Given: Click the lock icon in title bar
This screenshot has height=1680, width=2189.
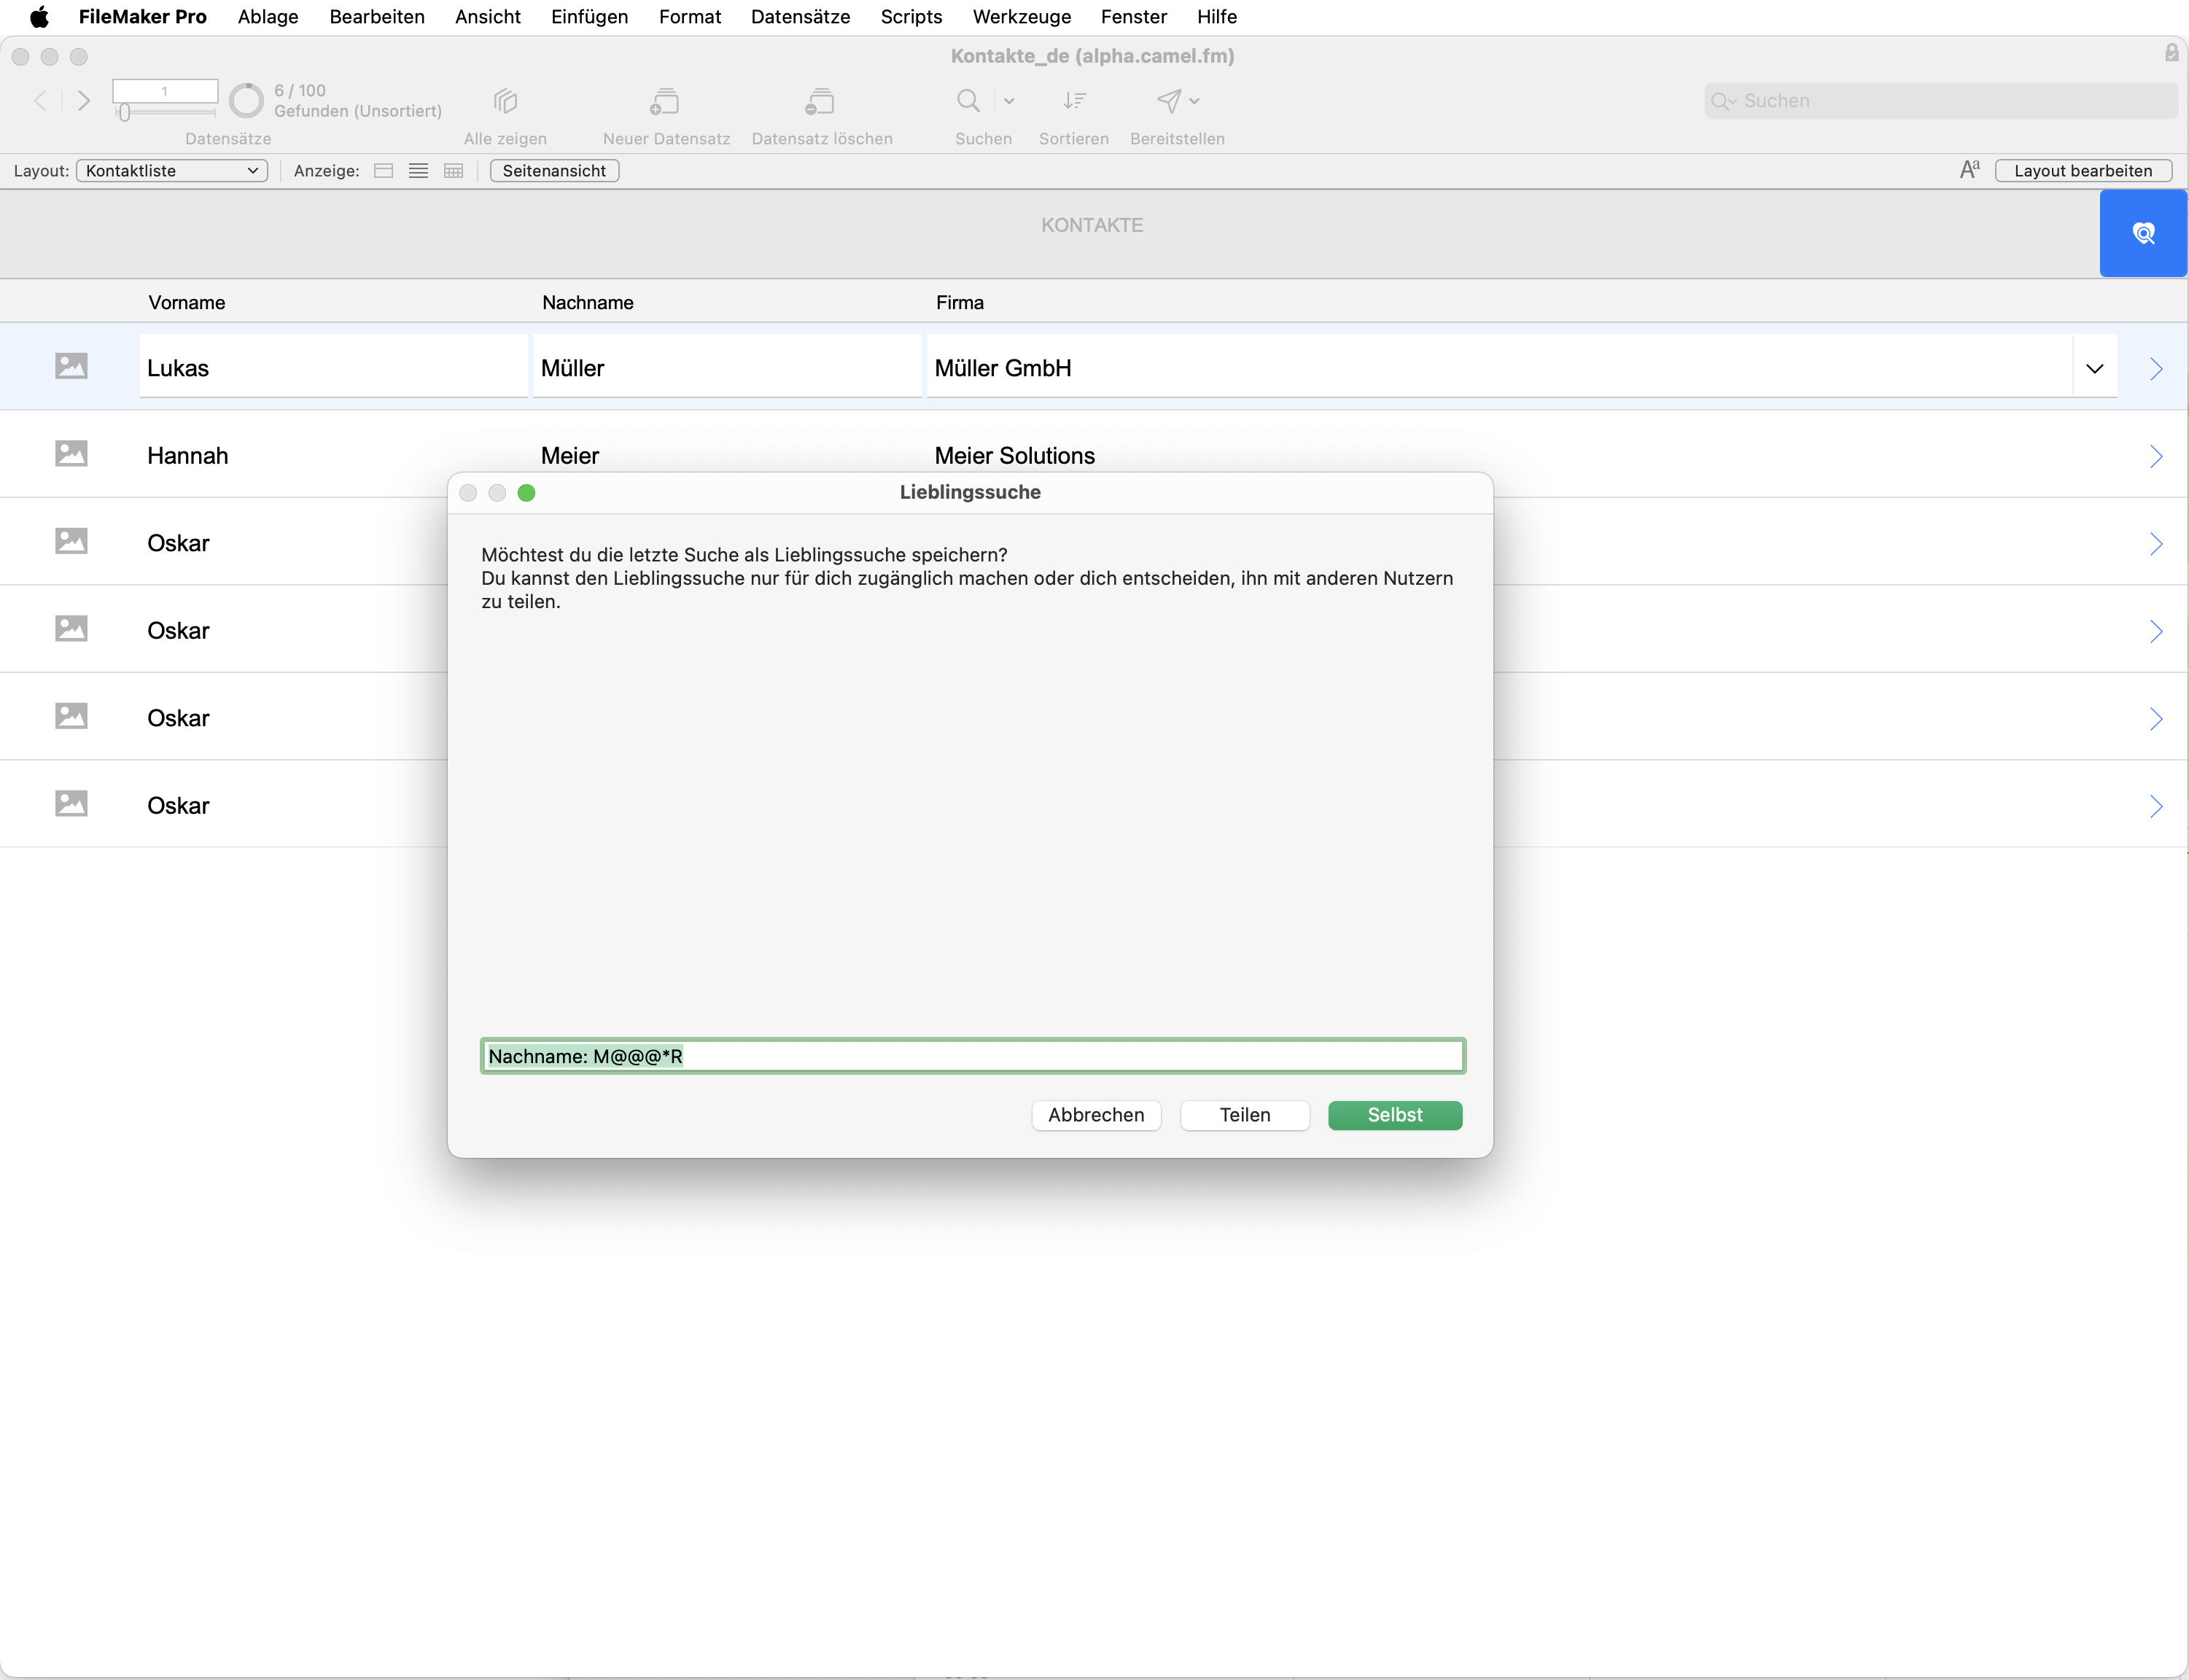Looking at the screenshot, I should 2171,53.
